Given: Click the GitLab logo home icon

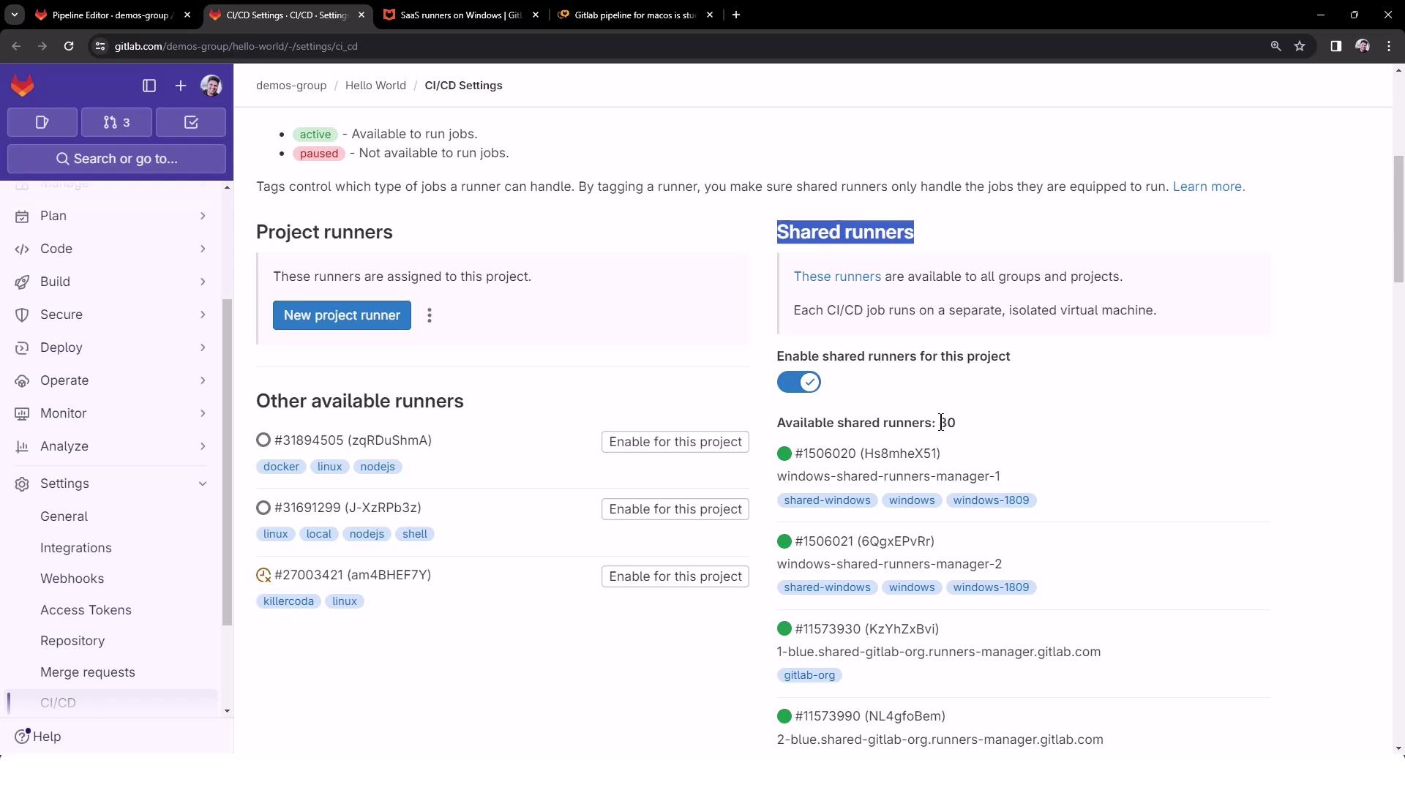Looking at the screenshot, I should [x=23, y=86].
